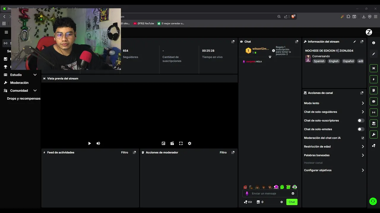The image size is (380, 213).
Task: Open El mejor corrector bookmark
Action: pyautogui.click(x=171, y=23)
